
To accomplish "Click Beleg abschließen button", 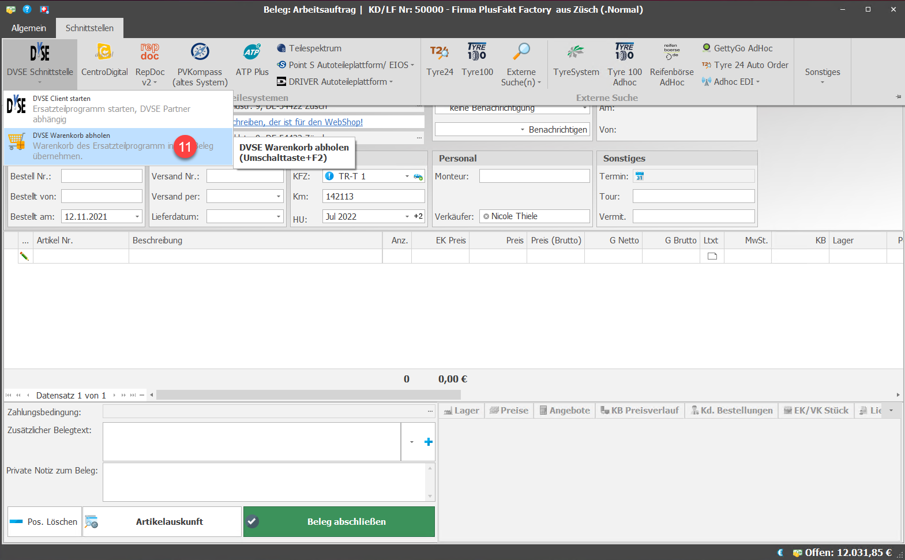I will [x=339, y=521].
